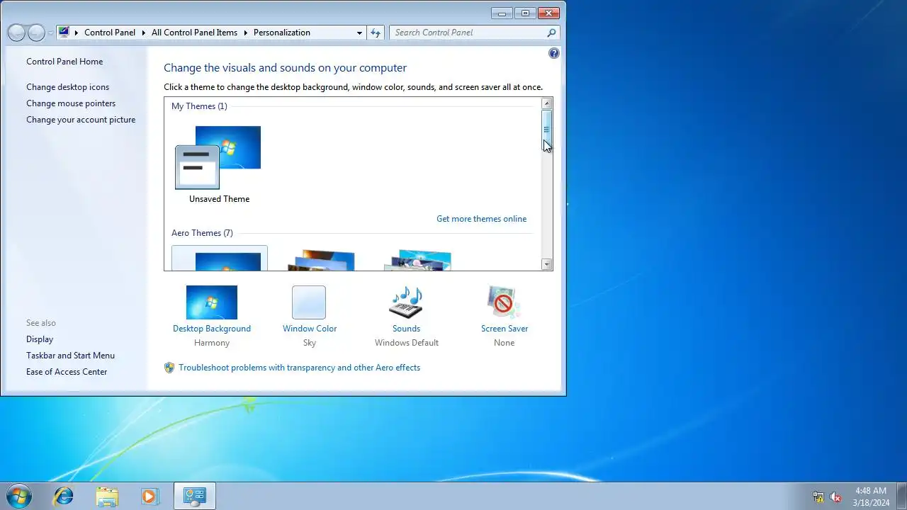Open Windows Explorer from taskbar
The image size is (907, 510).
coord(107,496)
